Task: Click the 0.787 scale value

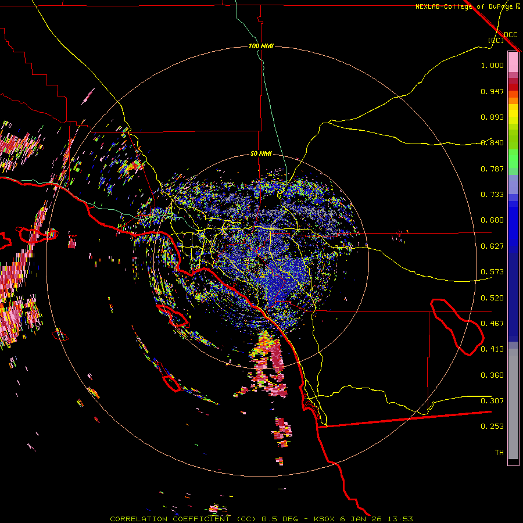Action: pyautogui.click(x=492, y=169)
